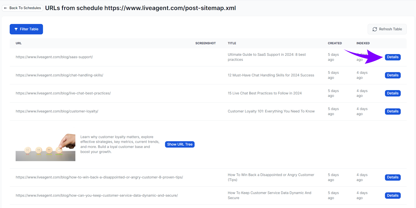Open Details for keep data secure row
Image resolution: width=416 pixels, height=208 pixels.
tap(392, 196)
